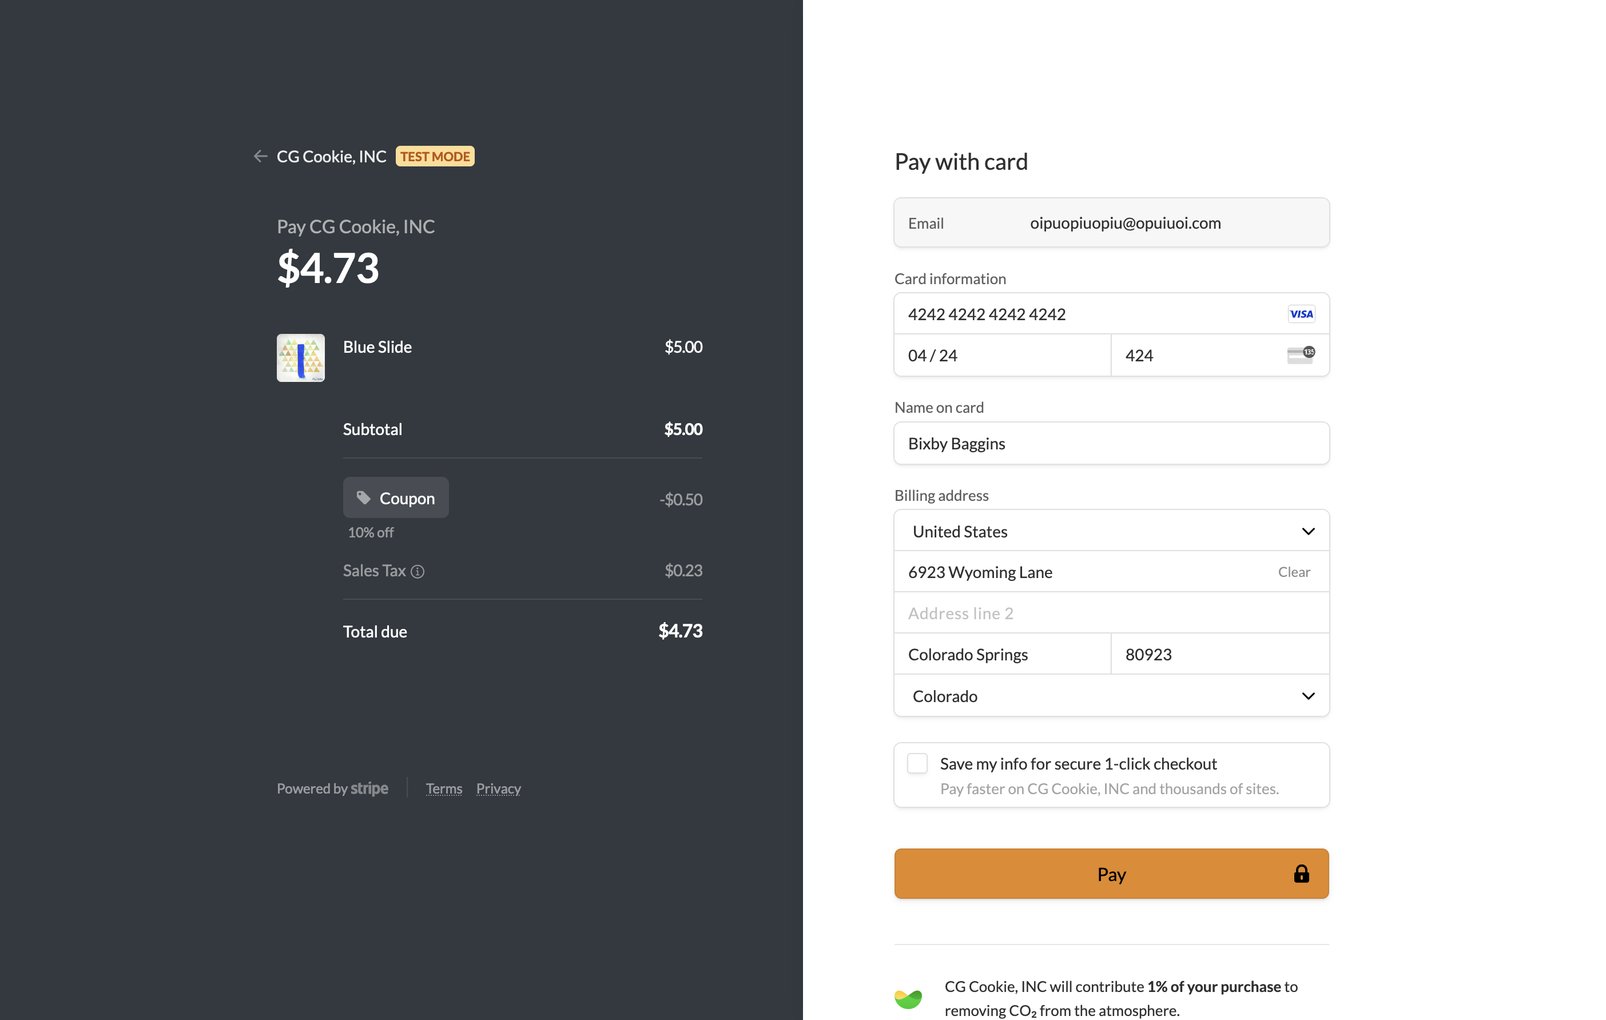Click the CVC card hint icon
The height and width of the screenshot is (1020, 1606).
pyautogui.click(x=1301, y=355)
